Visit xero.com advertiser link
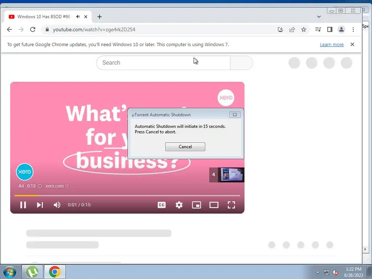The height and width of the screenshot is (279, 372). [x=57, y=186]
